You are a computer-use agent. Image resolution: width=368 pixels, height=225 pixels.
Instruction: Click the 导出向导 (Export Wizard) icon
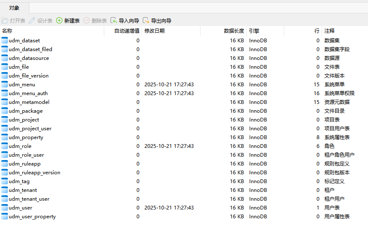pos(146,21)
